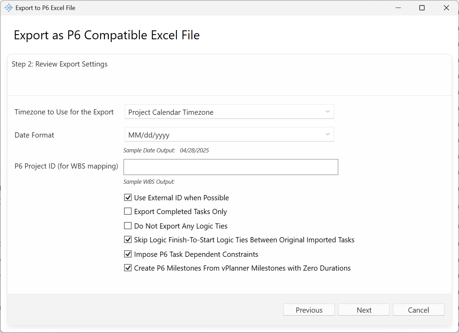Go back with the Previous button
The image size is (459, 333).
[309, 310]
